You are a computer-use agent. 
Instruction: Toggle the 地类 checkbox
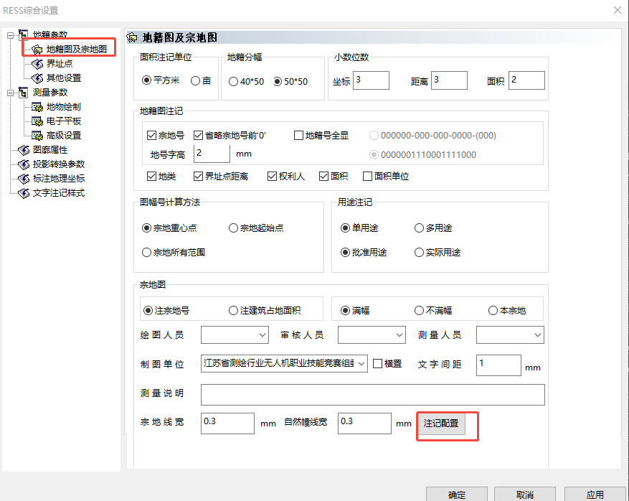coord(151,177)
